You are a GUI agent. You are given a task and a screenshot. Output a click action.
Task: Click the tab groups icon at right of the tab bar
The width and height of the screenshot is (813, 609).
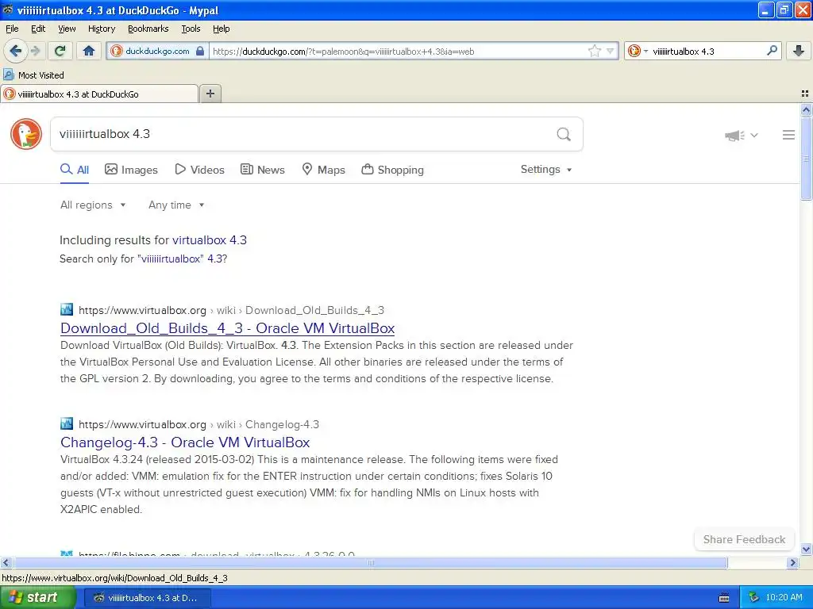click(x=805, y=94)
